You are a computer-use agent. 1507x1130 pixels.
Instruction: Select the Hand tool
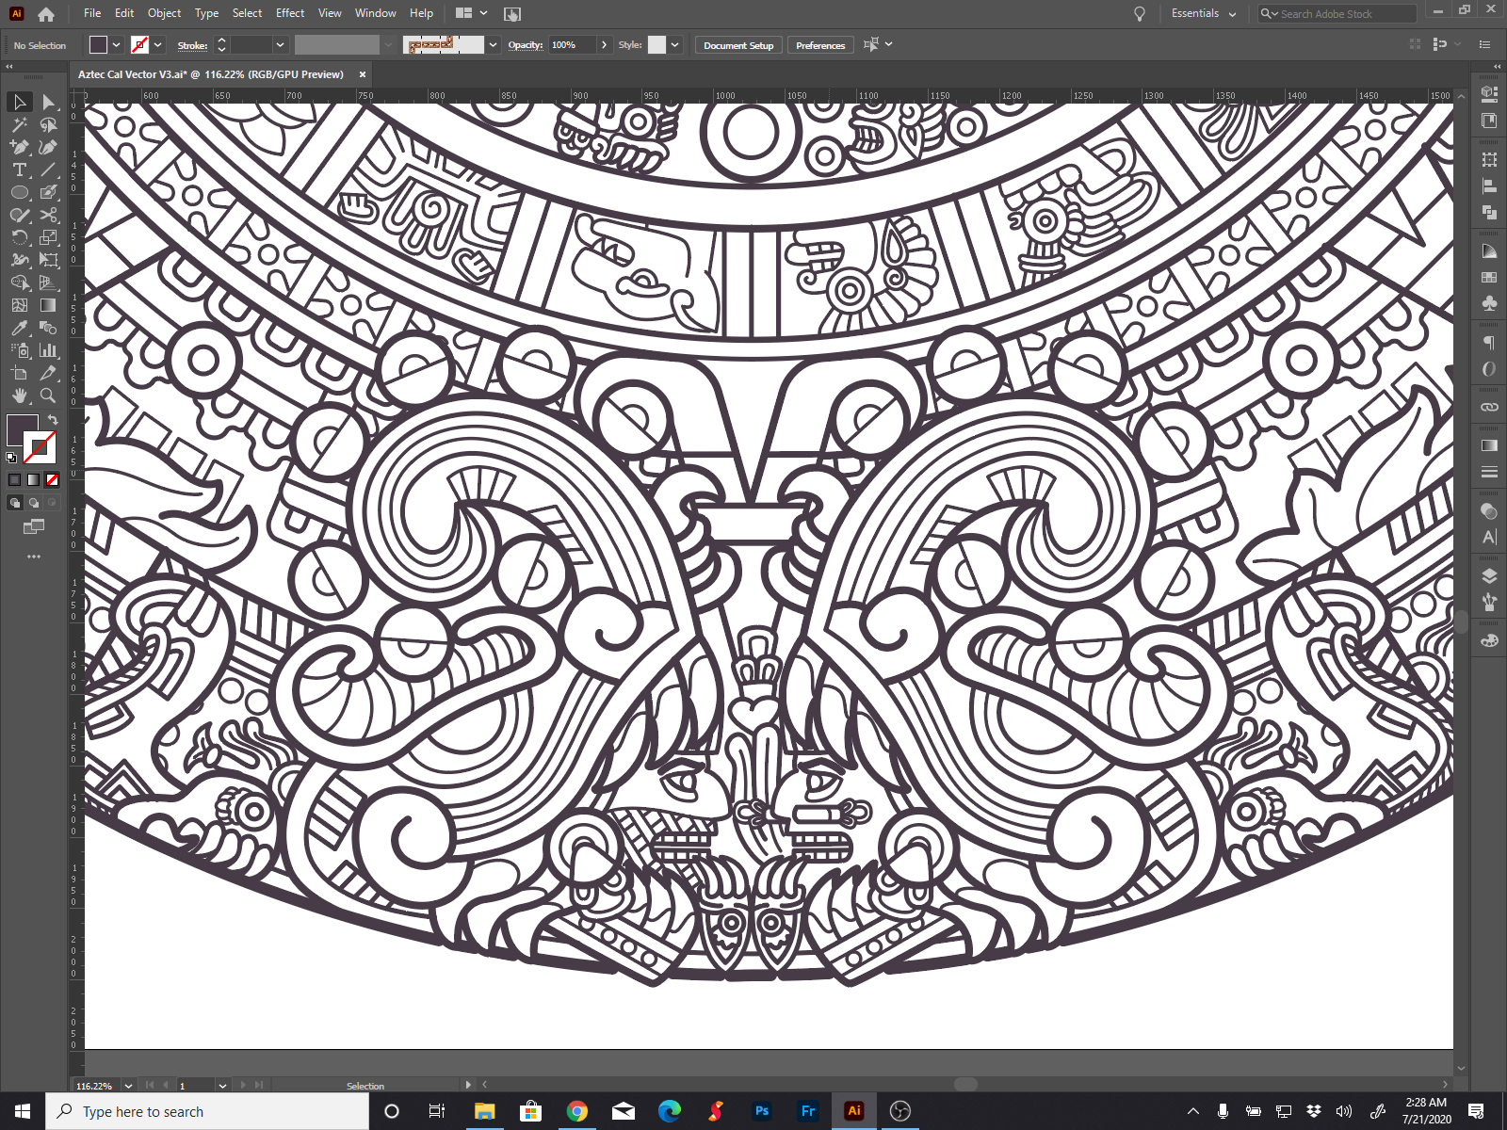click(x=20, y=395)
